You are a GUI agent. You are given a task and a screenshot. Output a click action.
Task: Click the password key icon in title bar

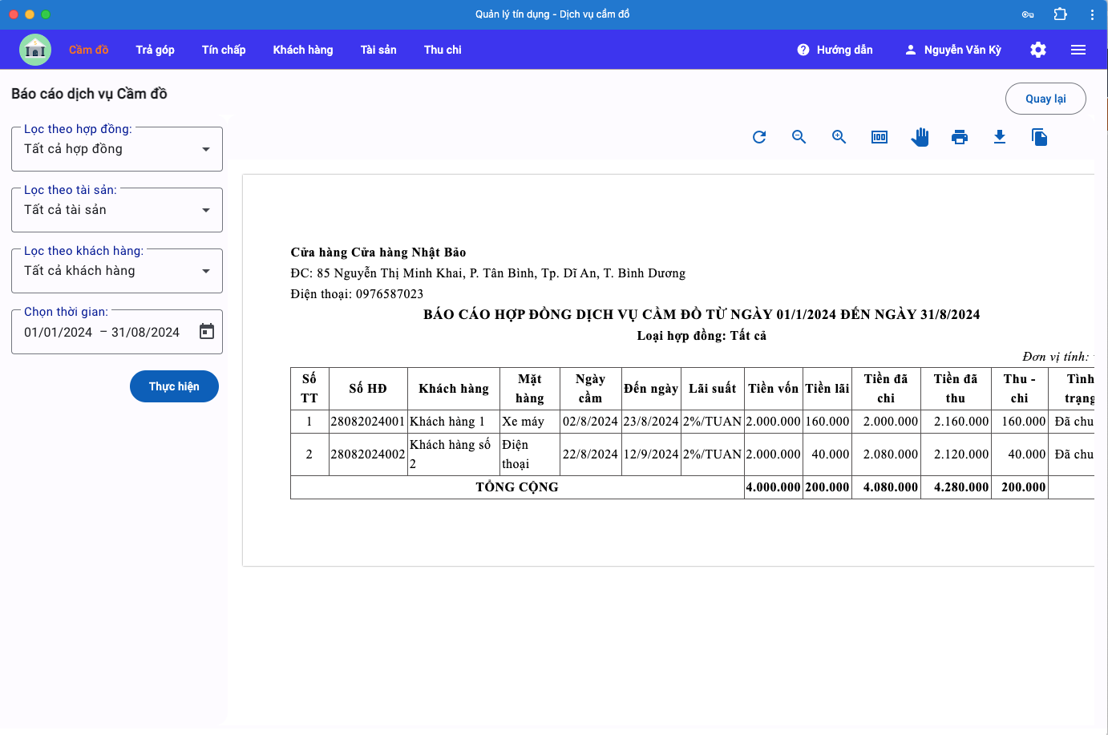pyautogui.click(x=1028, y=14)
